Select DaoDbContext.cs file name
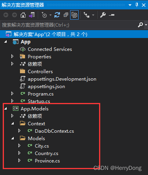 [x=54, y=131]
